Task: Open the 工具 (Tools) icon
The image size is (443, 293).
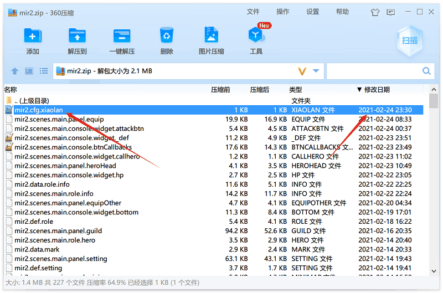Action: [x=256, y=35]
